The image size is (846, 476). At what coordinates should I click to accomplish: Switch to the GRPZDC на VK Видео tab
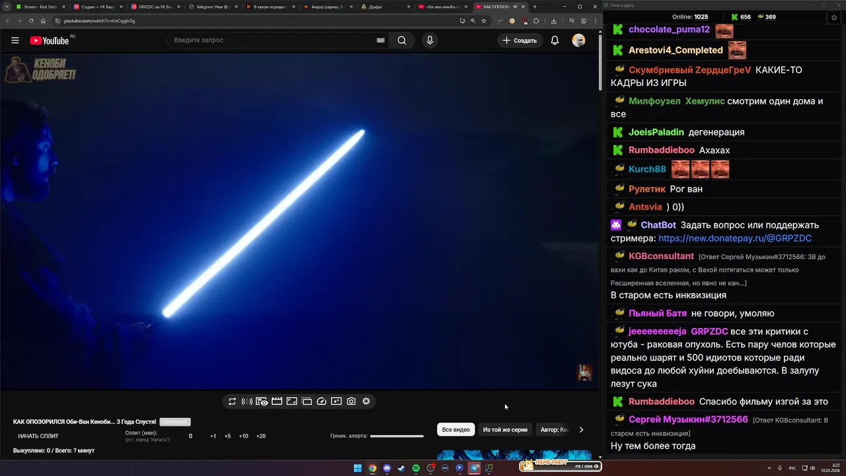(x=155, y=7)
